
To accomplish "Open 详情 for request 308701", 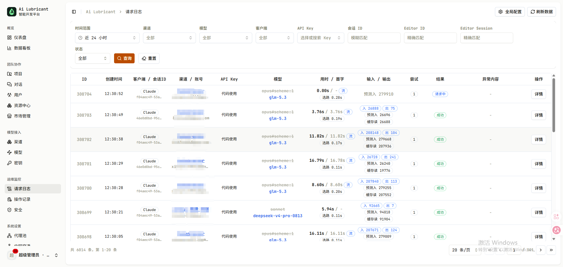I will (x=539, y=164).
